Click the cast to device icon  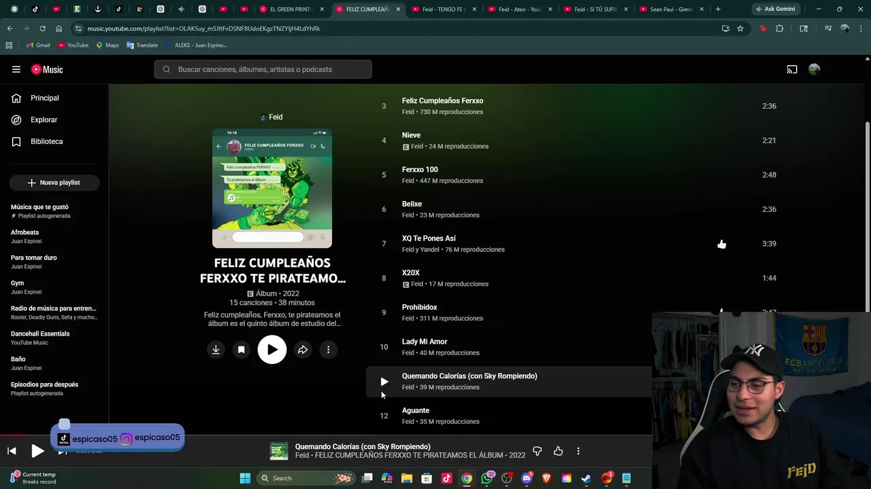[x=792, y=69]
